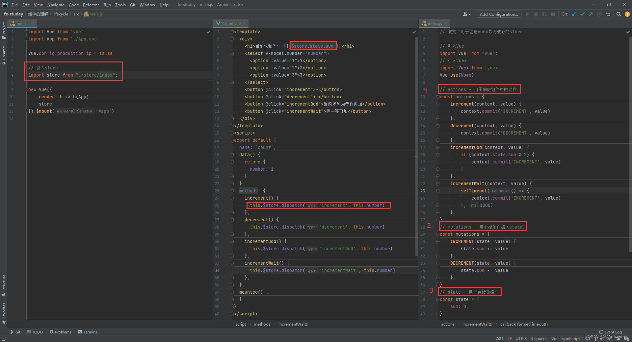Screen dimensions: 632x342
Task: Close the main.js editor tab
Action: point(33,24)
